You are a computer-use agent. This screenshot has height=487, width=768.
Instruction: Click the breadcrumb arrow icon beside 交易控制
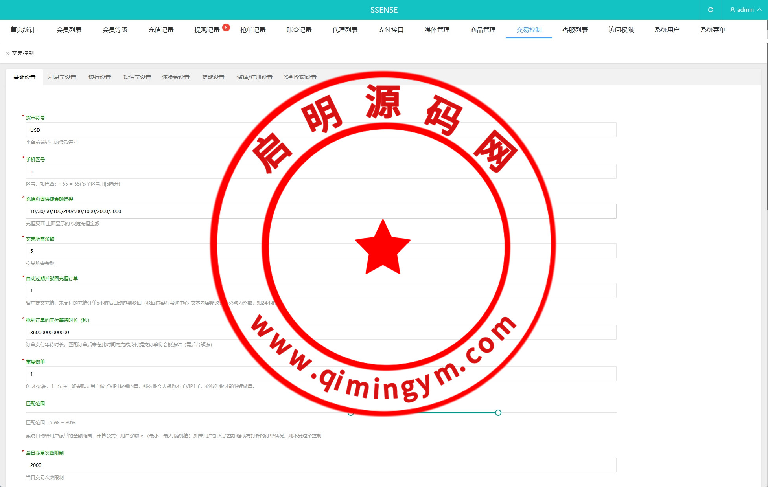click(x=7, y=53)
